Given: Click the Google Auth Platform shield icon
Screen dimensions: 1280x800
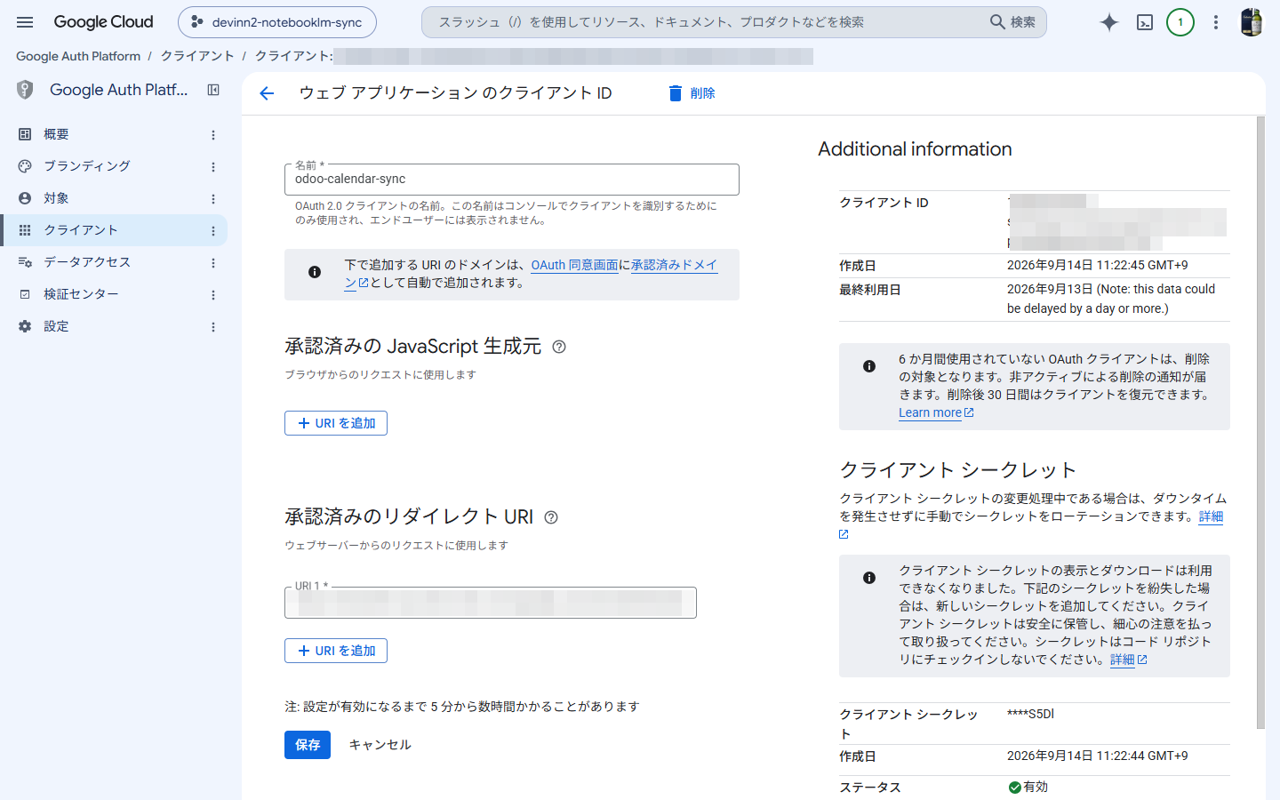Looking at the screenshot, I should pos(25,90).
